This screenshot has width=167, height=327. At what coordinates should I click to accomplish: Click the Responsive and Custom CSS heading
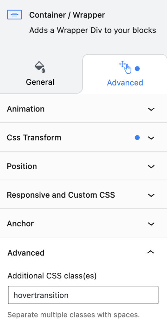pos(61,195)
